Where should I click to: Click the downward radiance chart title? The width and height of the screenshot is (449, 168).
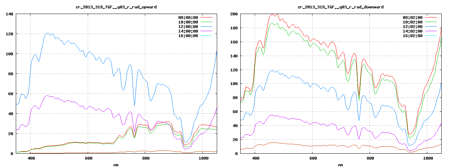[x=340, y=7]
